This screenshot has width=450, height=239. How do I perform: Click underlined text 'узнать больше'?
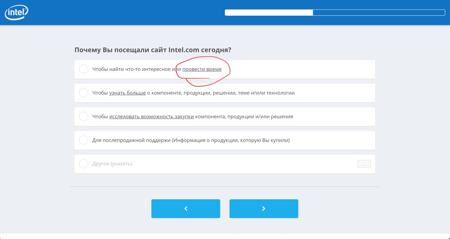pyautogui.click(x=128, y=93)
